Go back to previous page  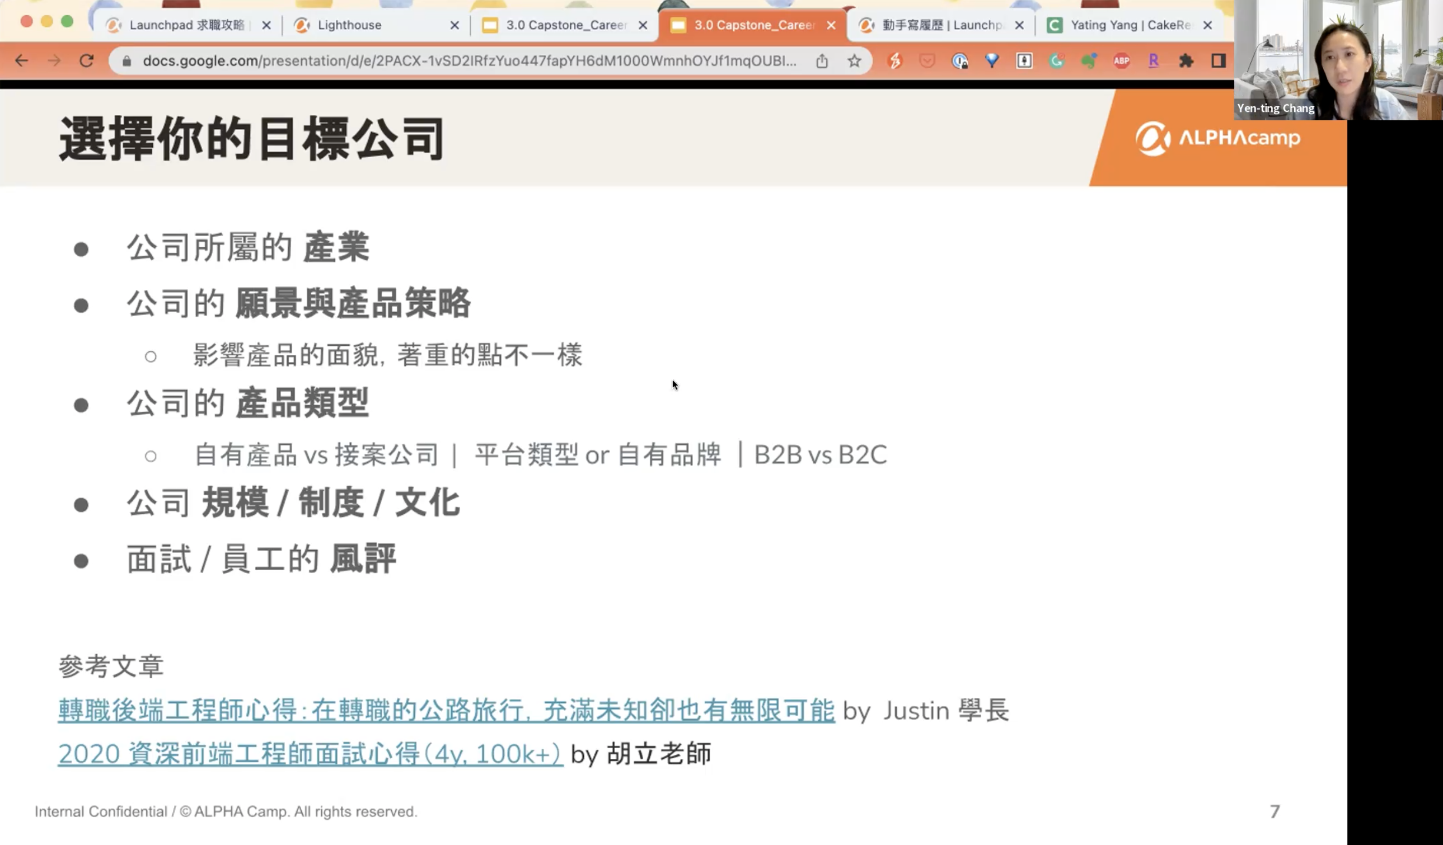point(22,60)
